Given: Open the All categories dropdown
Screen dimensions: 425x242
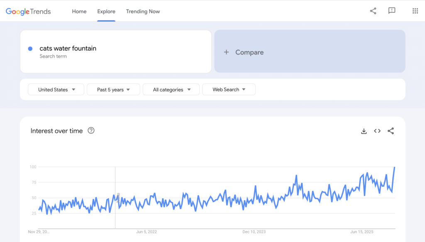Looking at the screenshot, I should tap(171, 89).
